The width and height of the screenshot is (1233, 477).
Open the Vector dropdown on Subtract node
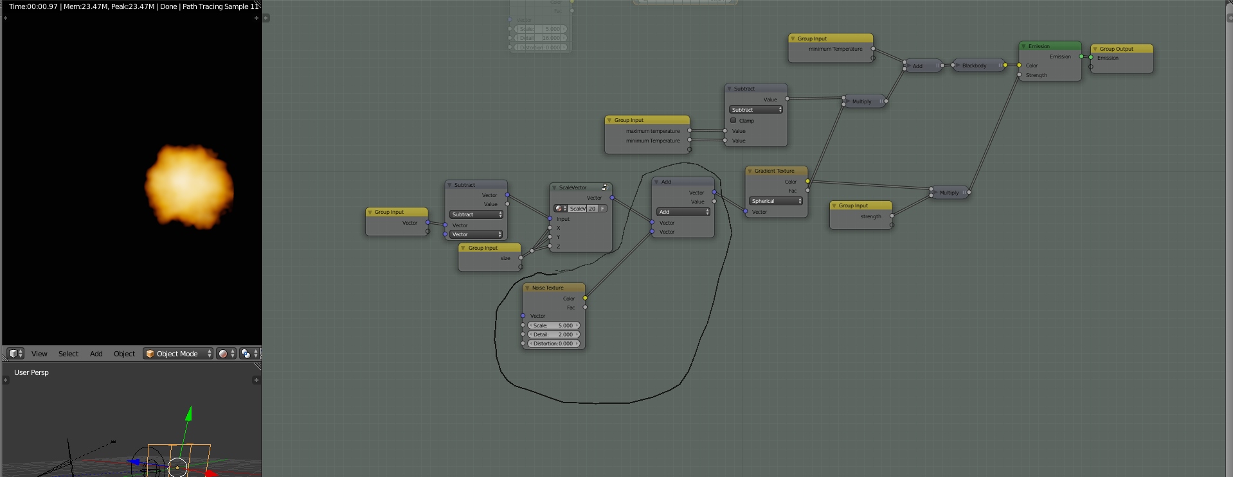[476, 234]
